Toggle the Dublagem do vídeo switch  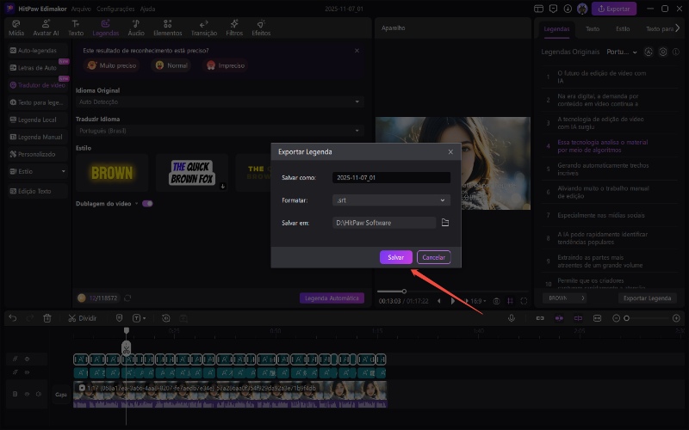pos(147,204)
